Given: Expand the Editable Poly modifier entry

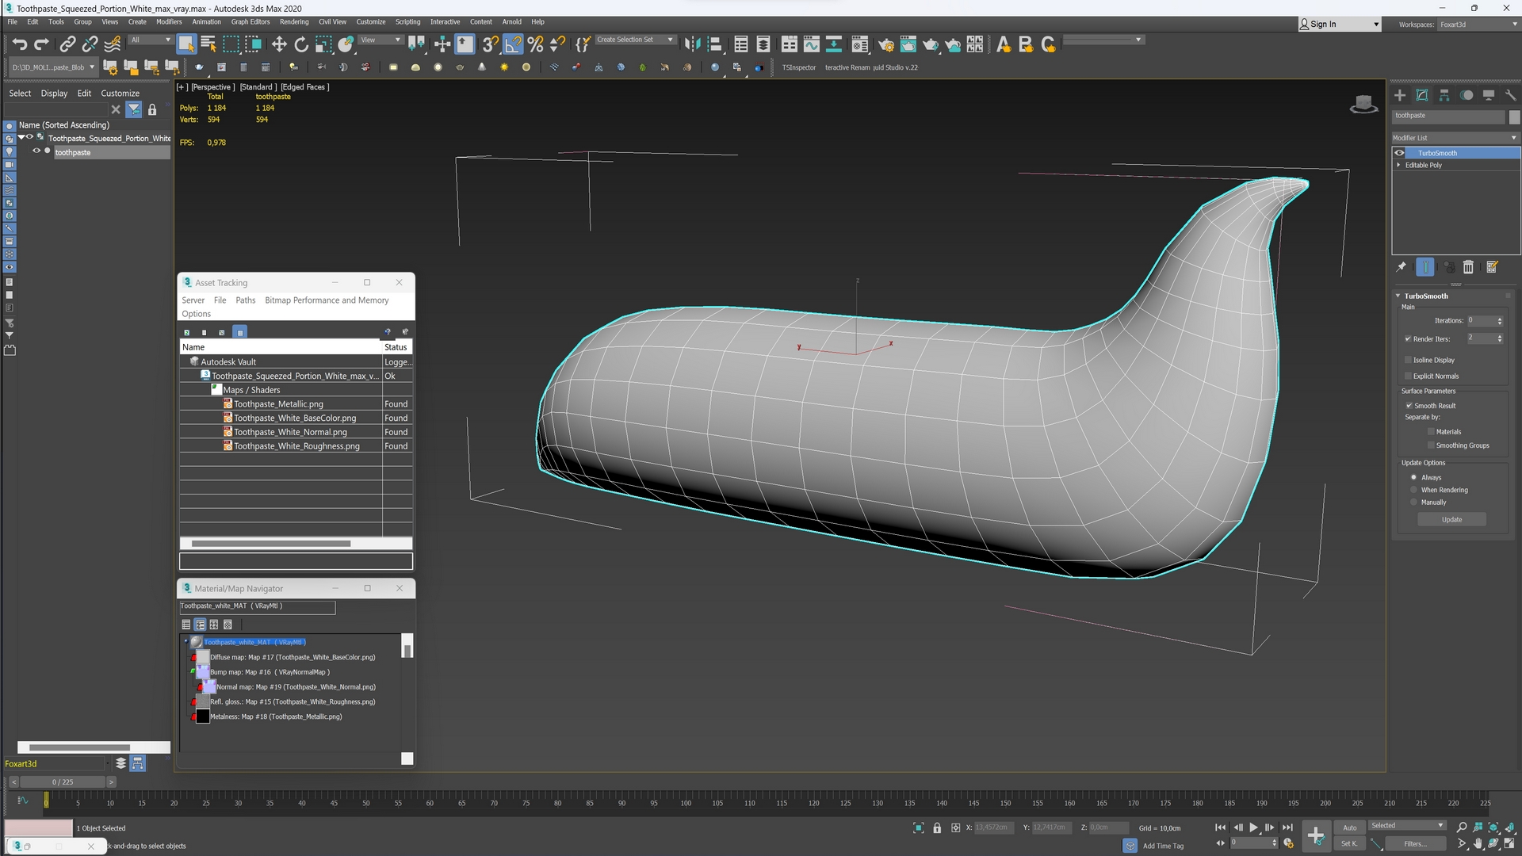Looking at the screenshot, I should [1398, 165].
